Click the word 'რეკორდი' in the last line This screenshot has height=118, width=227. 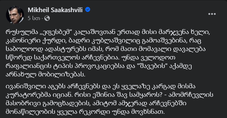click(x=94, y=112)
